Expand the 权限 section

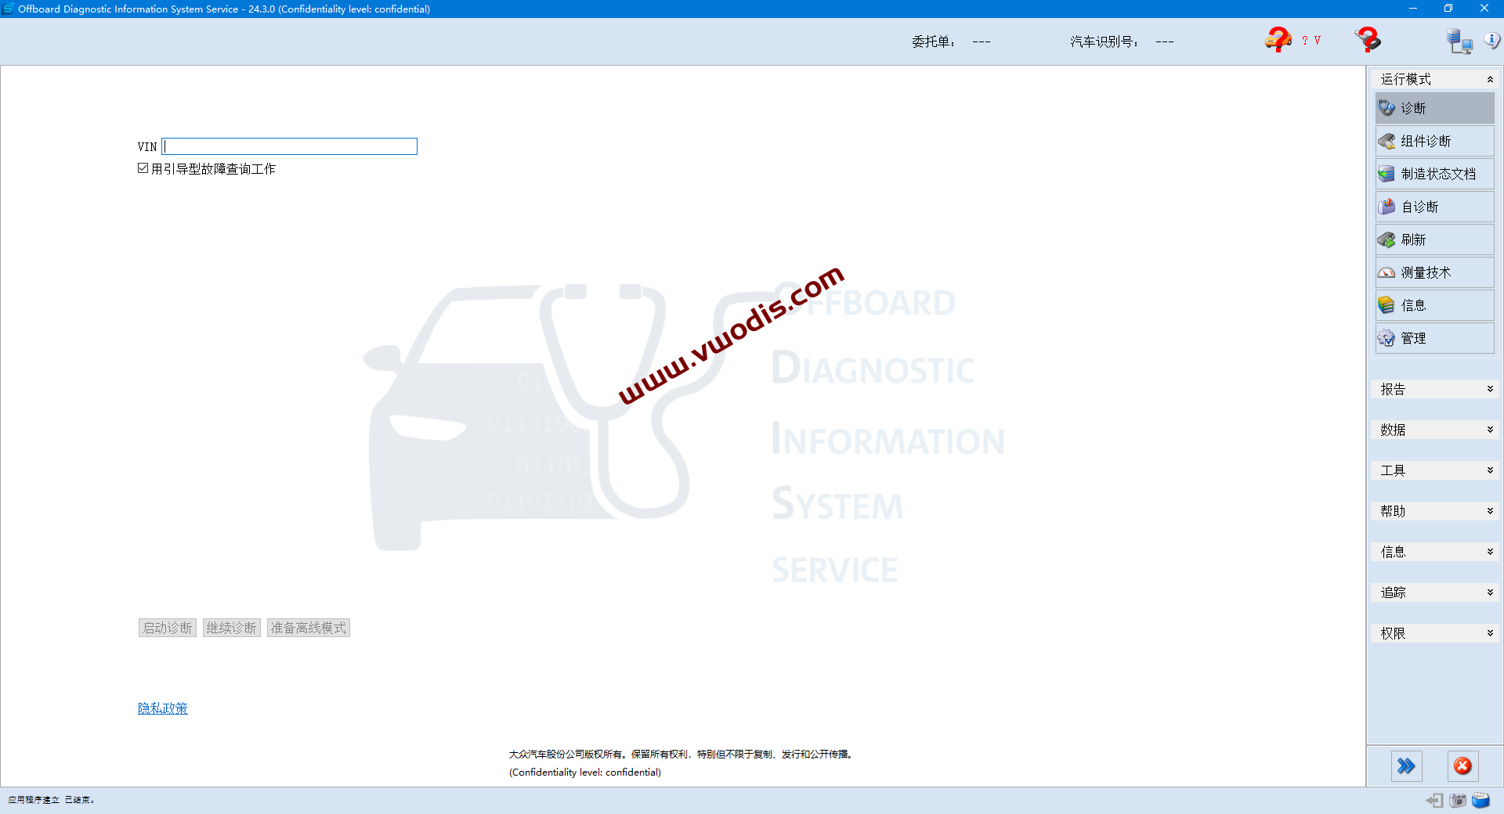tap(1434, 633)
